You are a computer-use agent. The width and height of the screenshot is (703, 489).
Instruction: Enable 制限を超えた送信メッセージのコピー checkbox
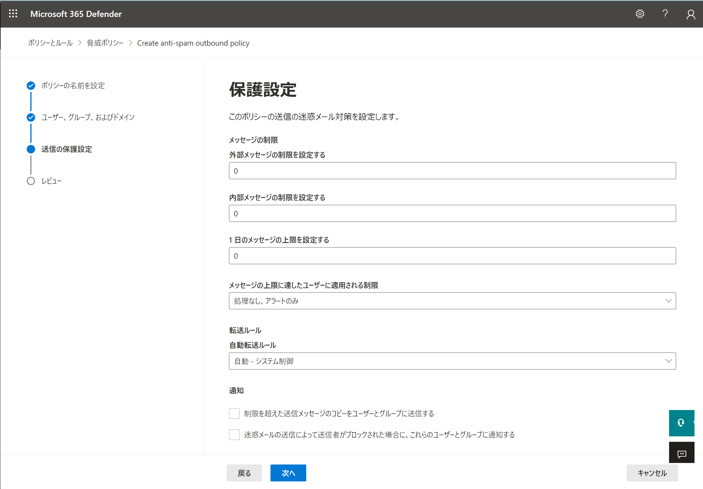click(x=234, y=413)
